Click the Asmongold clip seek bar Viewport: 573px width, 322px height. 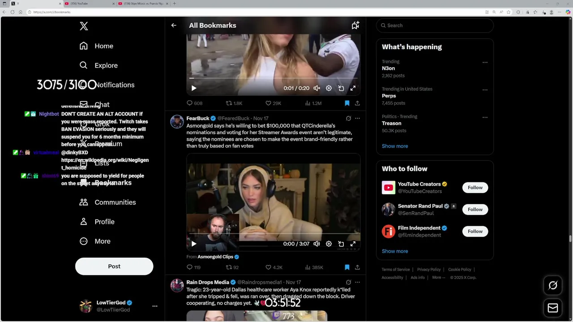click(274, 234)
